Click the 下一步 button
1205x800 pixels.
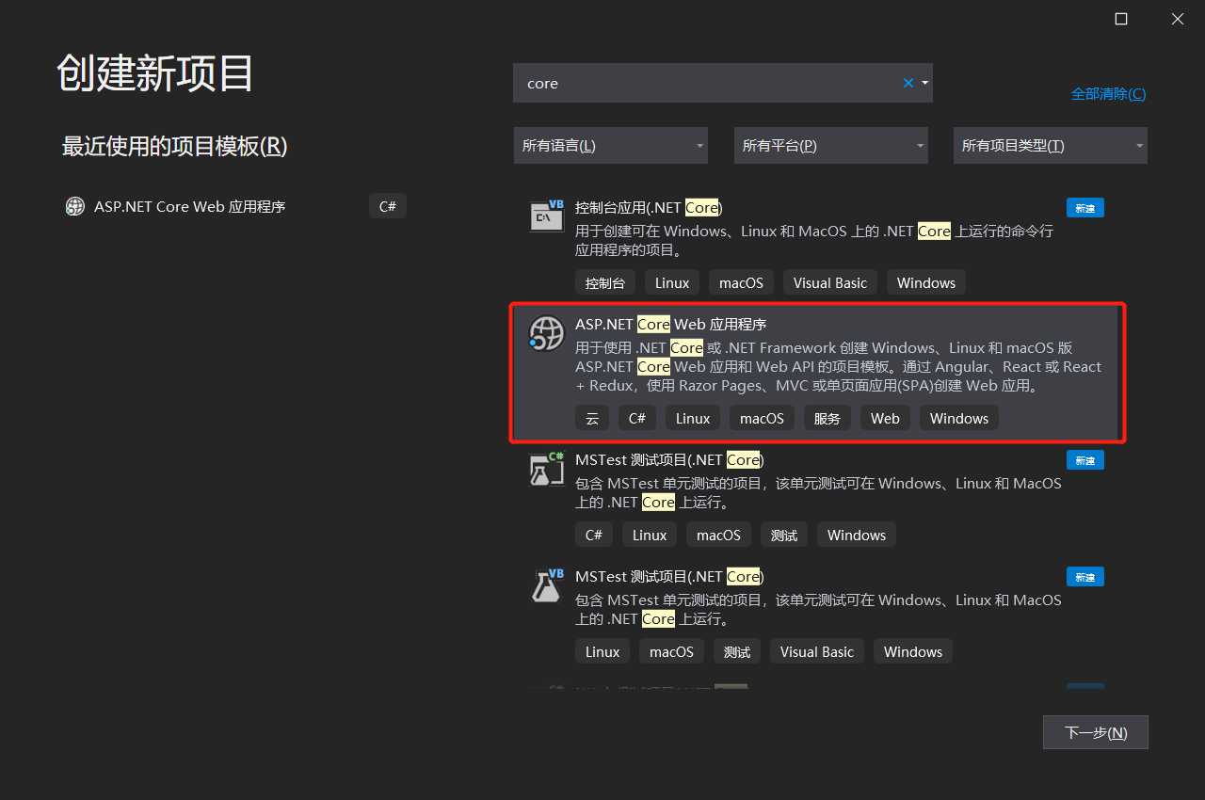click(x=1096, y=732)
